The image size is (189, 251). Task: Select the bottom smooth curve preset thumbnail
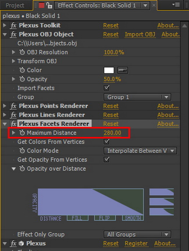(x=161, y=212)
